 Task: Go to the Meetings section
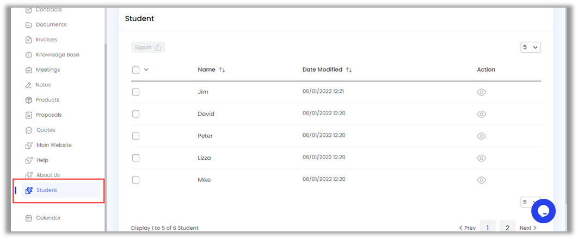pos(48,70)
